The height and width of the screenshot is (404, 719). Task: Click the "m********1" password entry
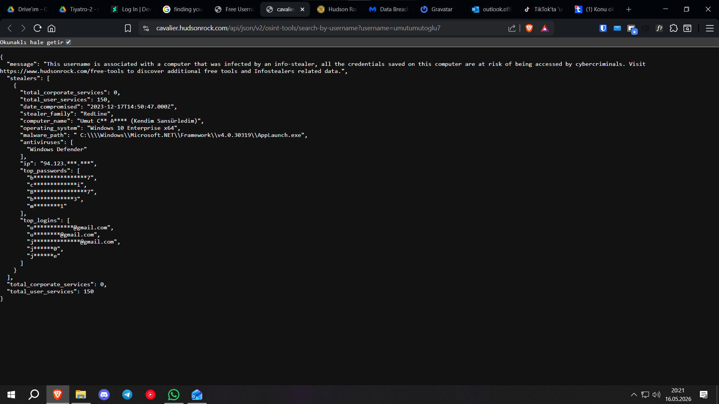pyautogui.click(x=47, y=206)
